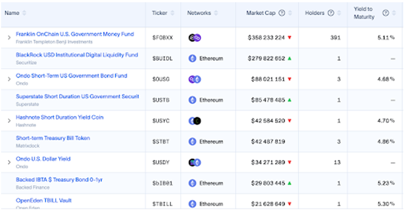Sort by the Ticker column header
This screenshot has height=216, width=409.
point(172,13)
